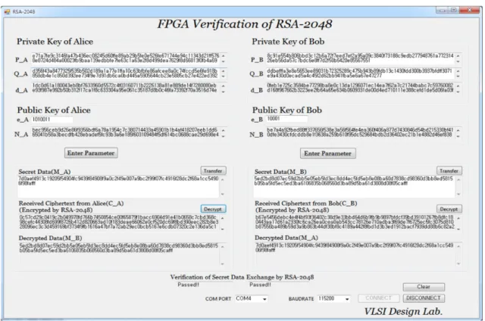The width and height of the screenshot is (485, 321).
Task: Click the Clear button
Action: [x=424, y=287]
